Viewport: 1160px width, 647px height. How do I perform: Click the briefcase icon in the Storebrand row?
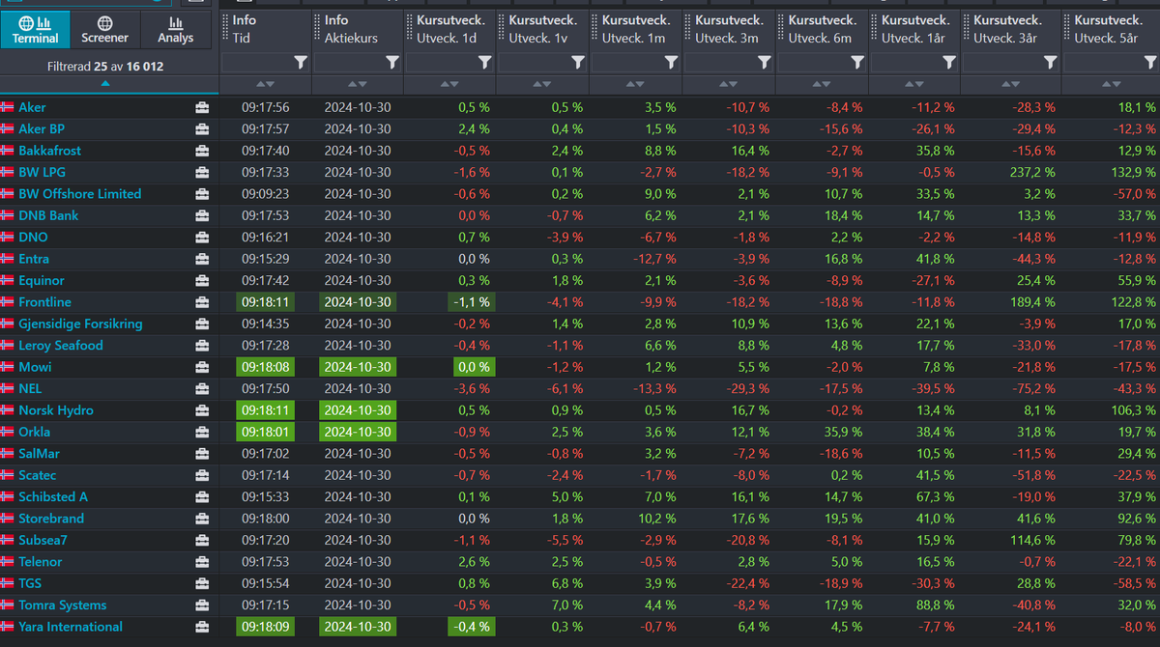202,519
